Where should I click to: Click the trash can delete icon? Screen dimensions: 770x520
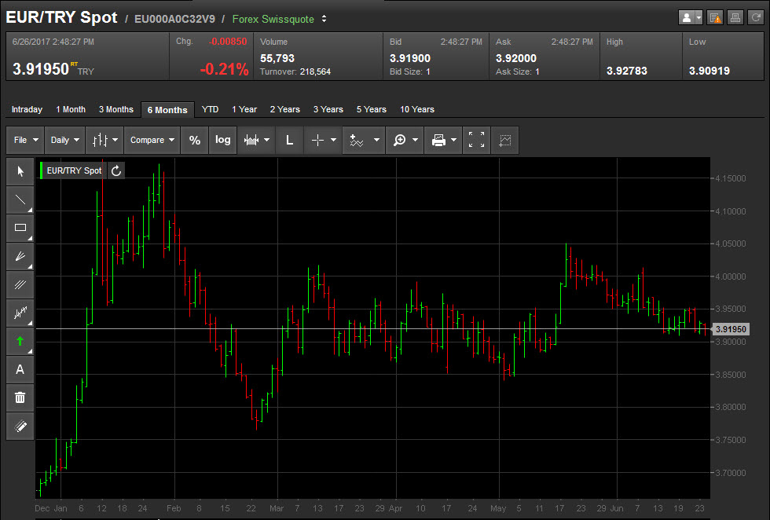tap(20, 397)
